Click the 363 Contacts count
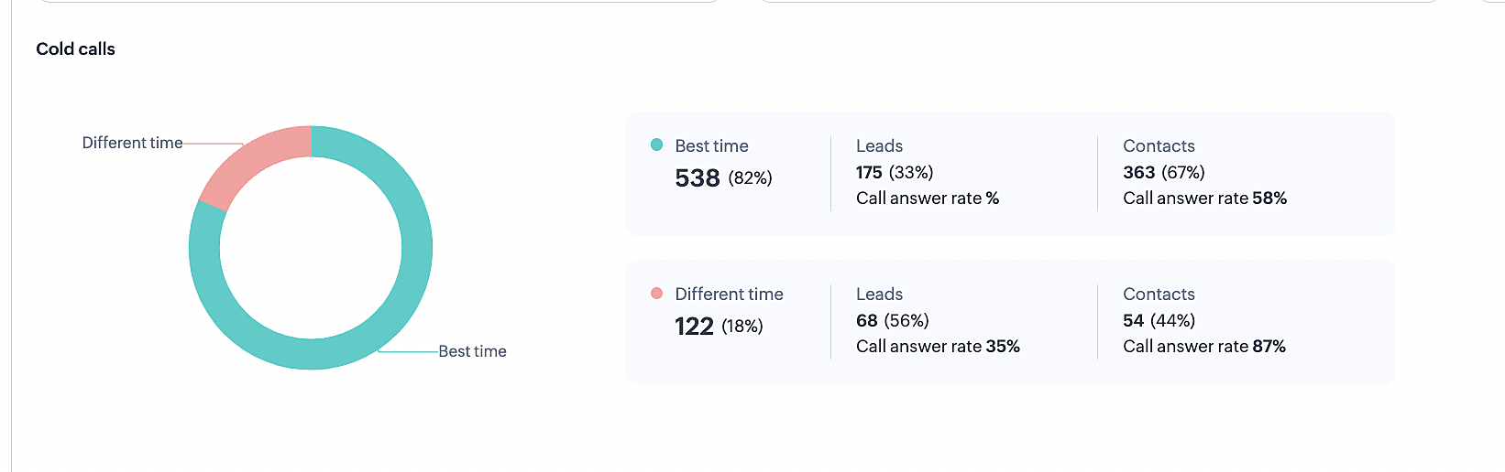 pyautogui.click(x=1138, y=172)
